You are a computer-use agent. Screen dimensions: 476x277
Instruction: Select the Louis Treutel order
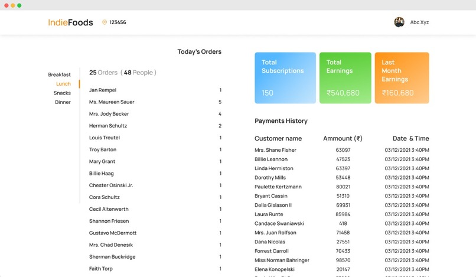(x=155, y=138)
